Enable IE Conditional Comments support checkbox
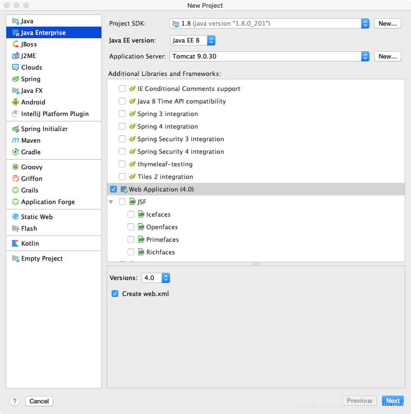 (122, 89)
